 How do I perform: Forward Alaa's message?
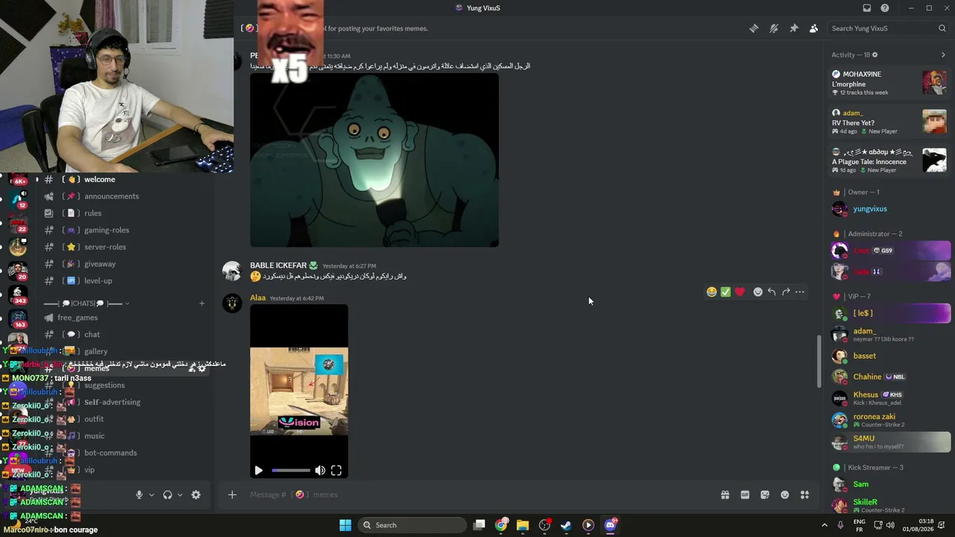786,292
